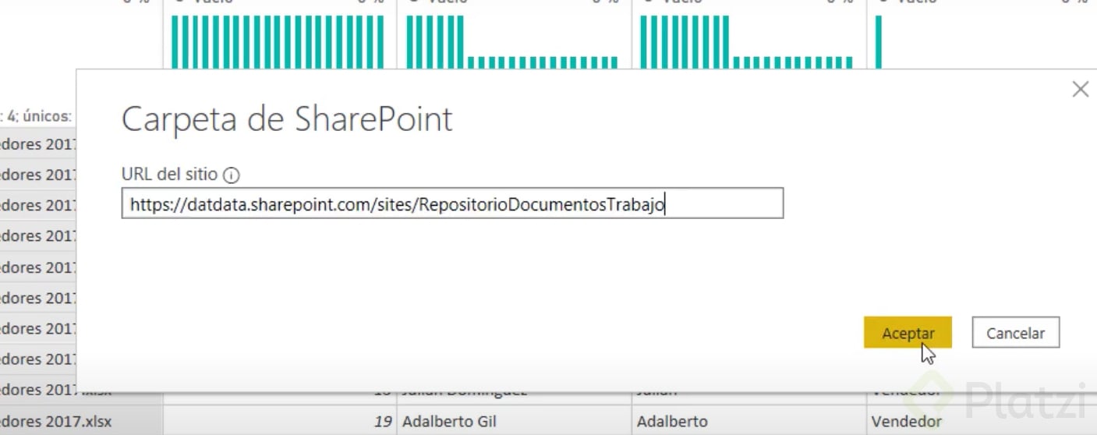The width and height of the screenshot is (1097, 435).
Task: Close the Carpeta de SharePoint dialog
Action: [1080, 90]
